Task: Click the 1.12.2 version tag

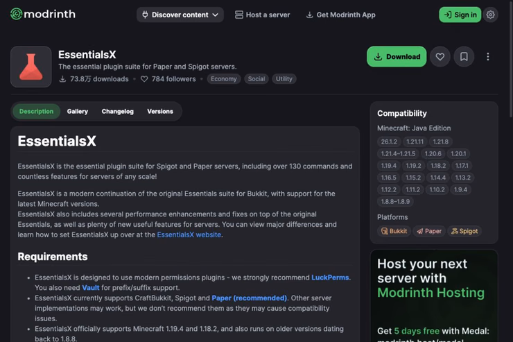Action: pos(389,189)
